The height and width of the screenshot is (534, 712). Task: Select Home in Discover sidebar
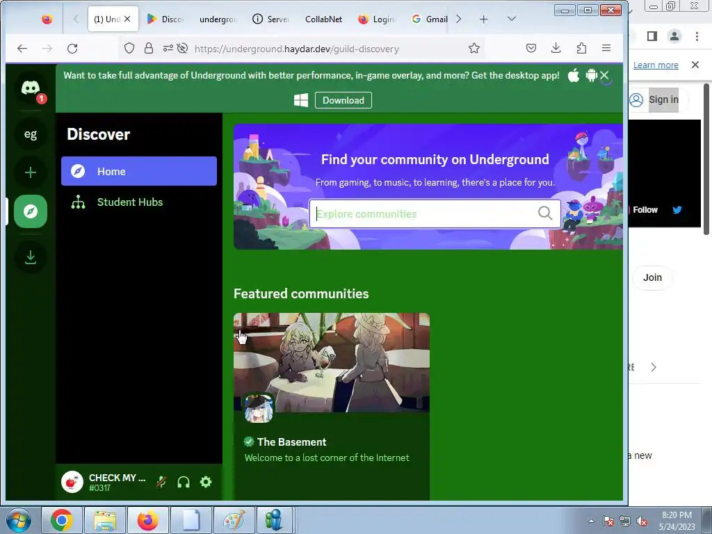pos(139,171)
